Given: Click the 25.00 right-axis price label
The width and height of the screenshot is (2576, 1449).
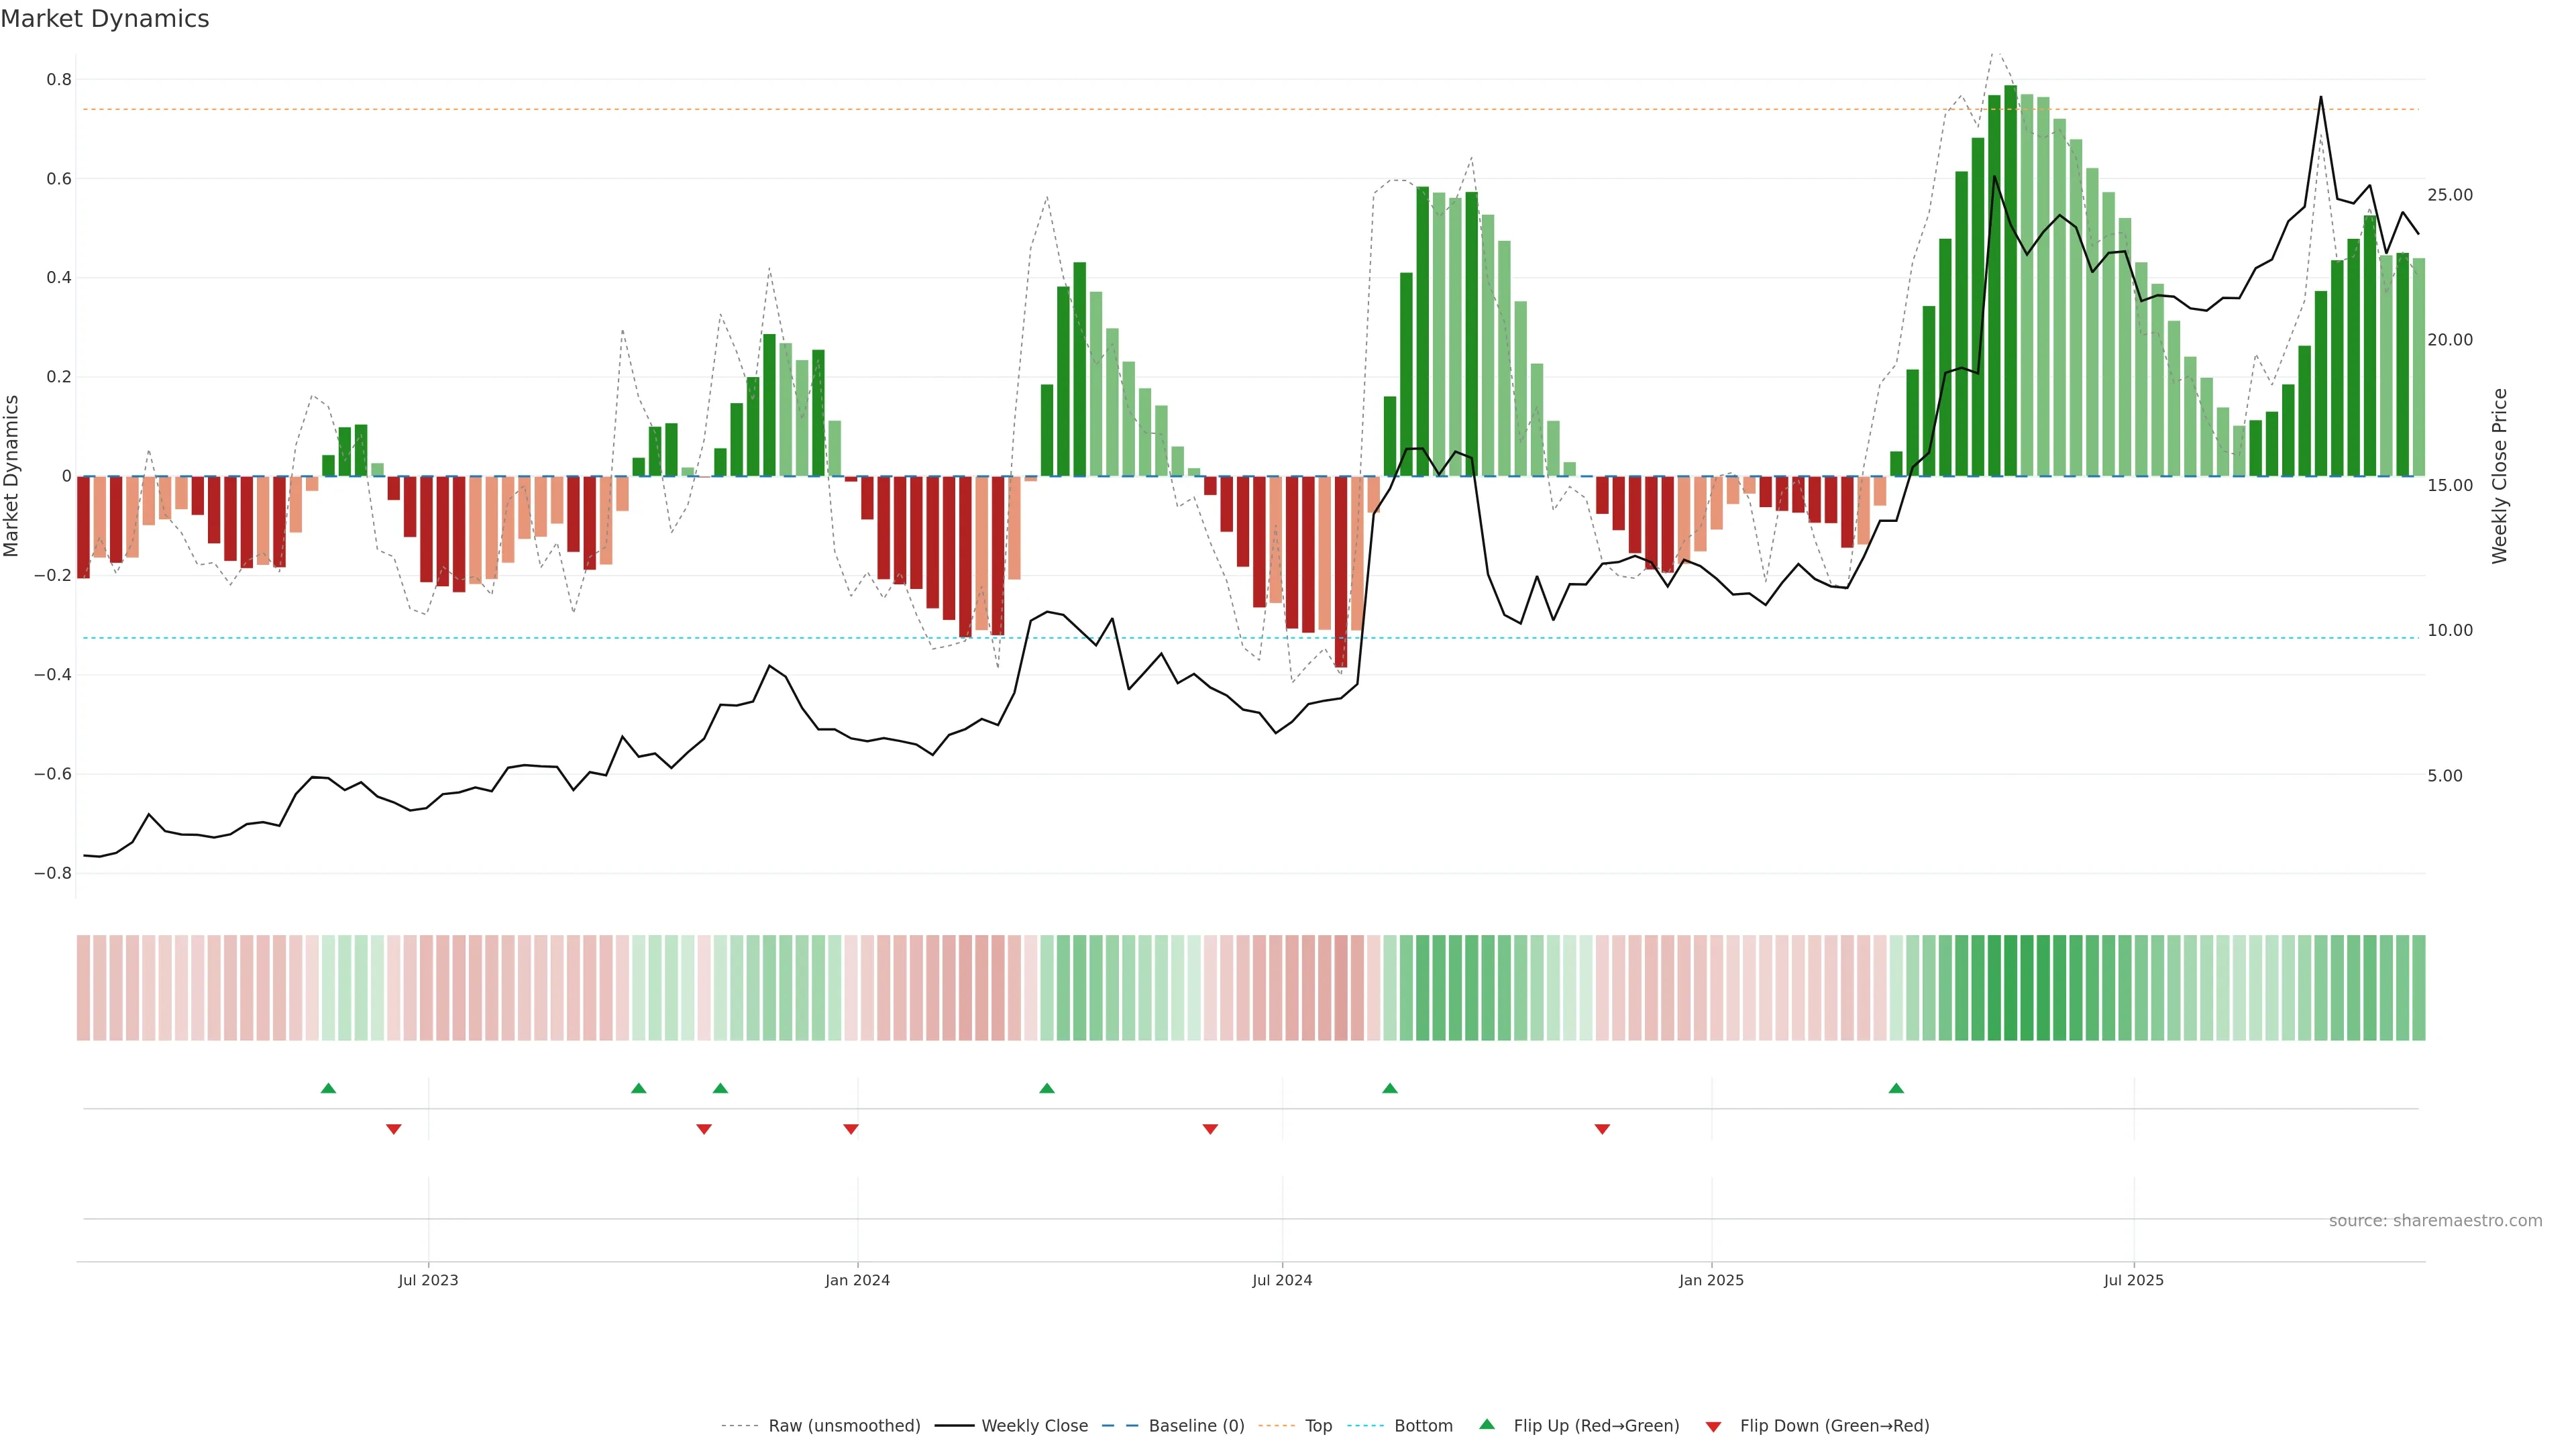Looking at the screenshot, I should pos(2449,195).
